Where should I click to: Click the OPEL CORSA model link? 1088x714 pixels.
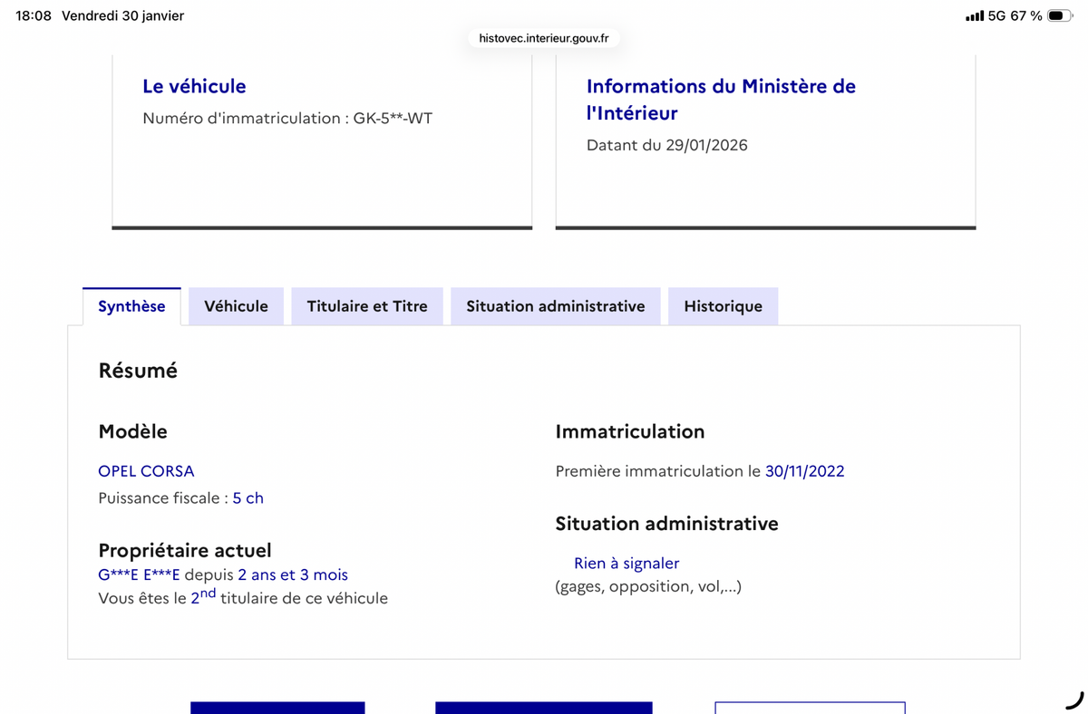(146, 471)
